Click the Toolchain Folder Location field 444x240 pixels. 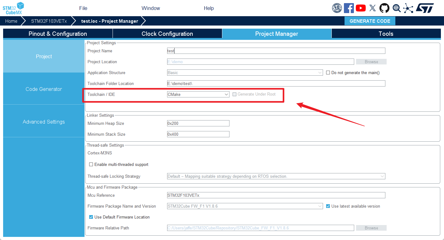pyautogui.click(x=276, y=83)
